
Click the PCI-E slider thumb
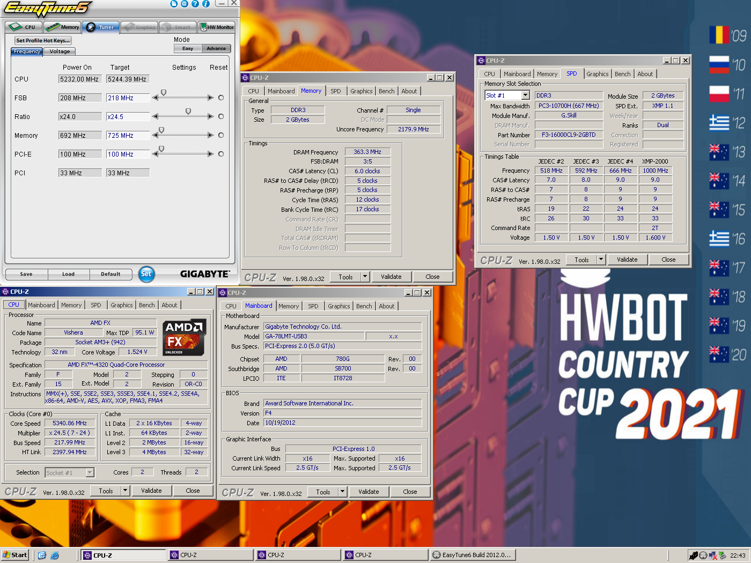[x=161, y=149]
